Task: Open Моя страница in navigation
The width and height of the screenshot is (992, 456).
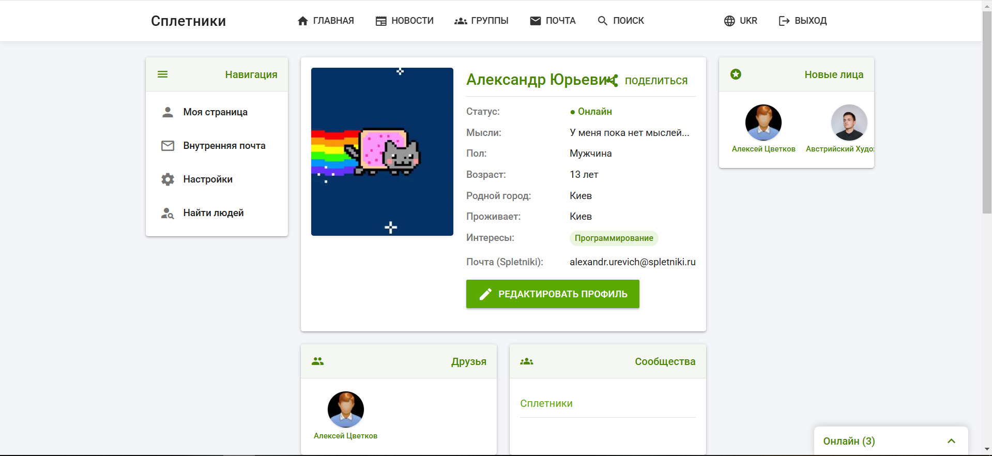Action: [x=217, y=112]
